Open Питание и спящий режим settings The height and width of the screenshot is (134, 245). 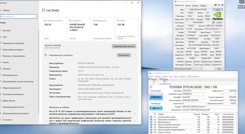point(14,56)
